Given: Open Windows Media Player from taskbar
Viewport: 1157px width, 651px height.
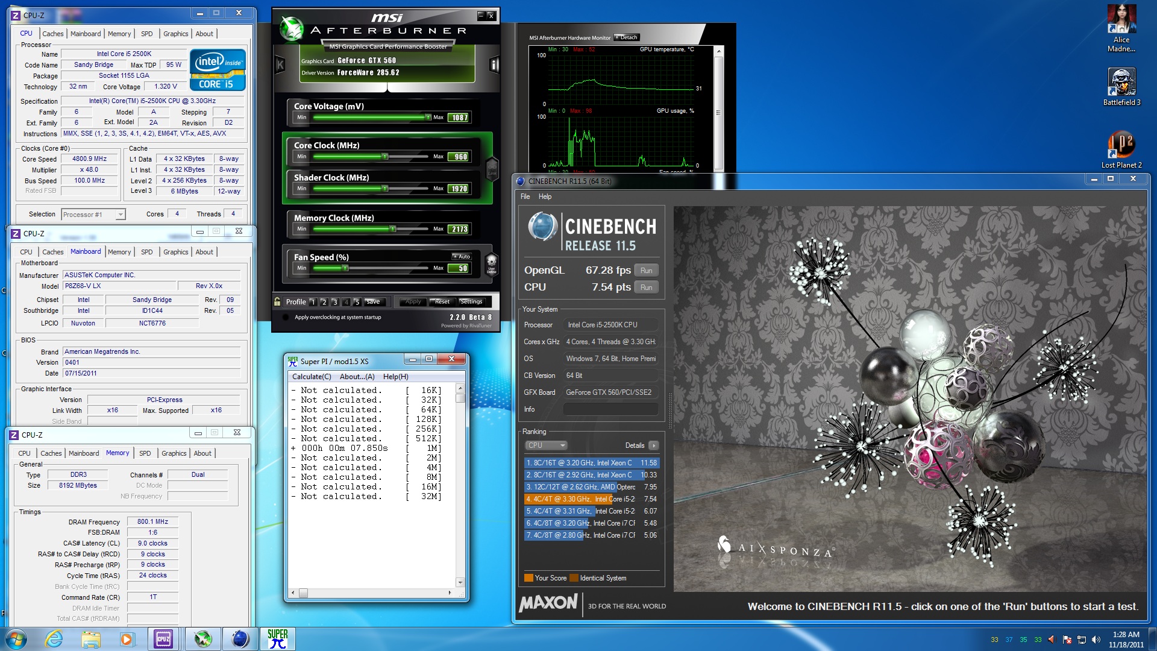Looking at the screenshot, I should tap(127, 639).
